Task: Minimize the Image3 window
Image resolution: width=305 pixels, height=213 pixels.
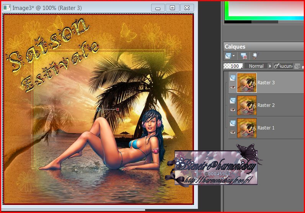Action: [x=158, y=8]
